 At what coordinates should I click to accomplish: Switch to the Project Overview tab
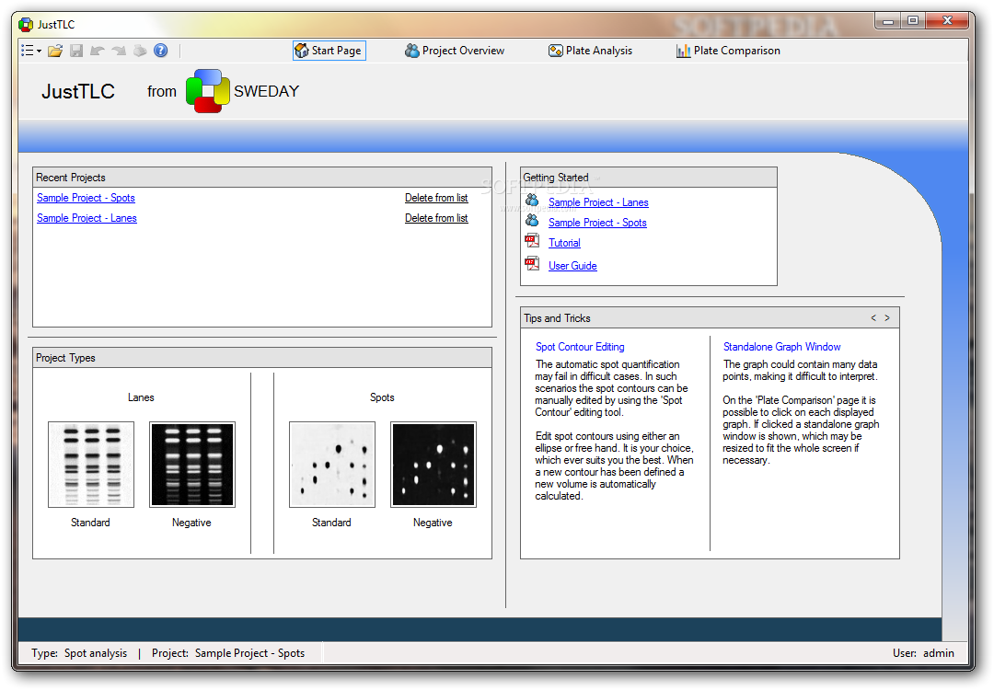click(455, 51)
